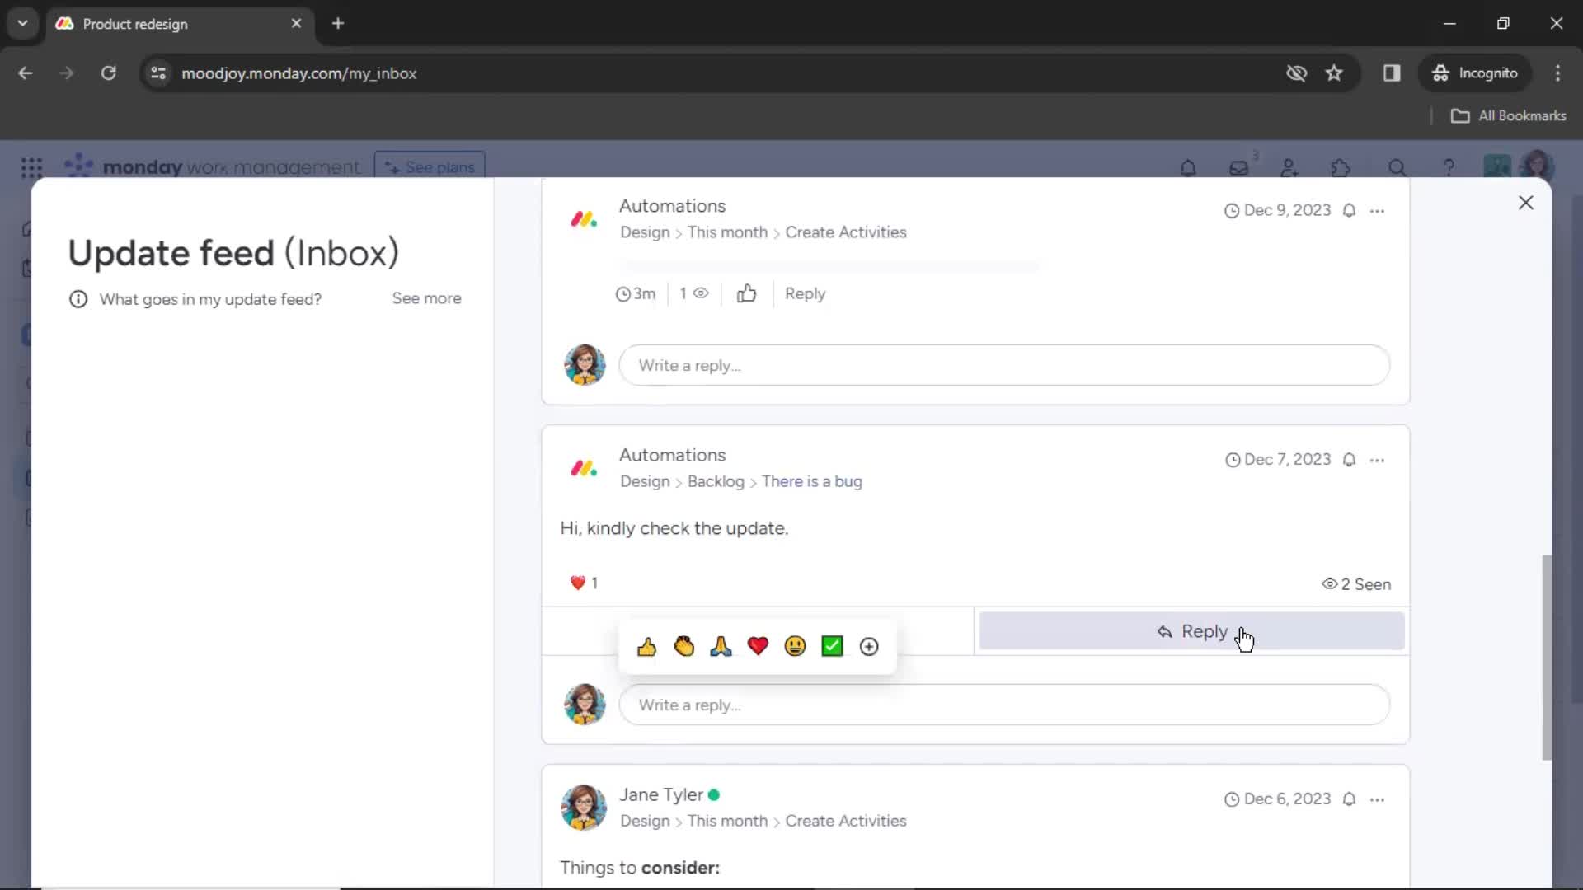Click the orange clapping hands reaction emoji

(683, 645)
